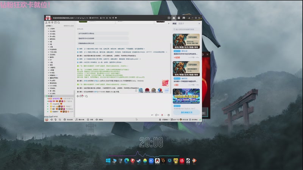Viewport: 303px width, 170px height.
Task: Click the go to mall homepage button
Action: pos(186,112)
